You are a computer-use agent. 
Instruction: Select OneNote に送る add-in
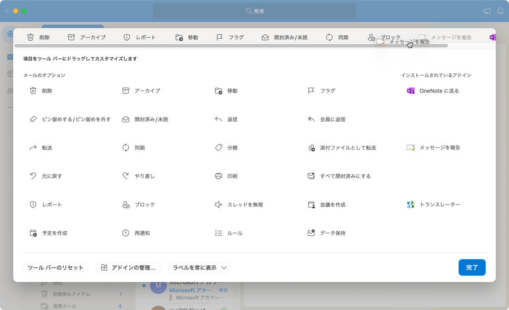[433, 91]
